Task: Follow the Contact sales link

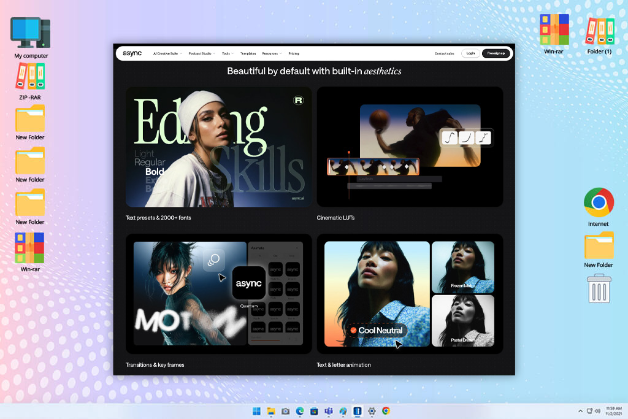Action: (444, 53)
